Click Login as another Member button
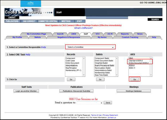The width and height of the screenshot is (167, 120). coord(26,91)
